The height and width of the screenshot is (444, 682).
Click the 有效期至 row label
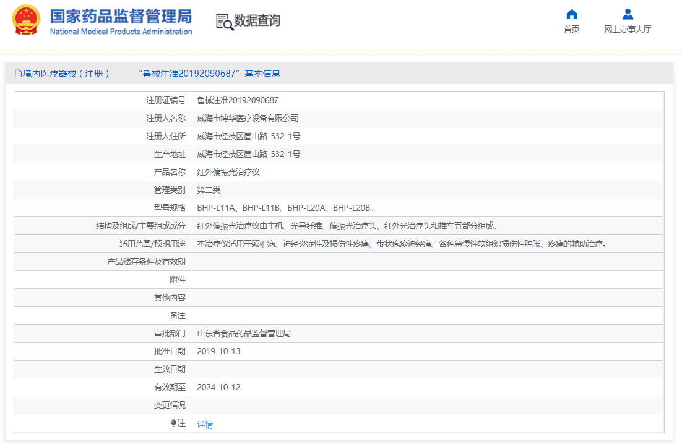tap(170, 387)
